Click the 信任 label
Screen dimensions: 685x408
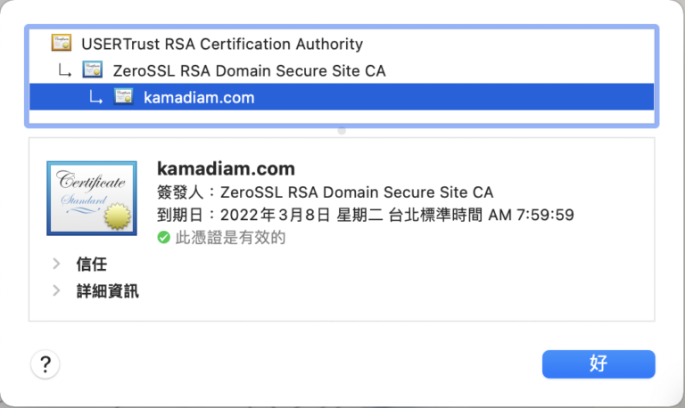click(92, 264)
